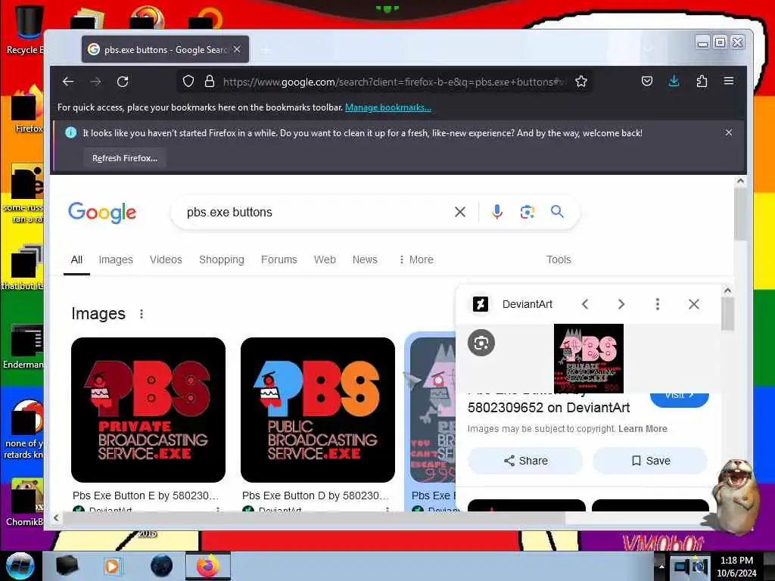Close the DeviantArt image preview panel
This screenshot has height=581, width=775.
(x=694, y=304)
